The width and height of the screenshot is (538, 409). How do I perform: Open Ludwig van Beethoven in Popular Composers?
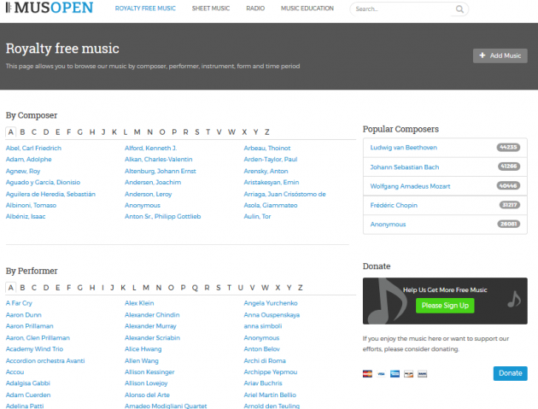(404, 147)
